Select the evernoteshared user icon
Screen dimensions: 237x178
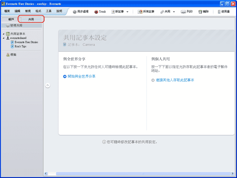[8, 38]
